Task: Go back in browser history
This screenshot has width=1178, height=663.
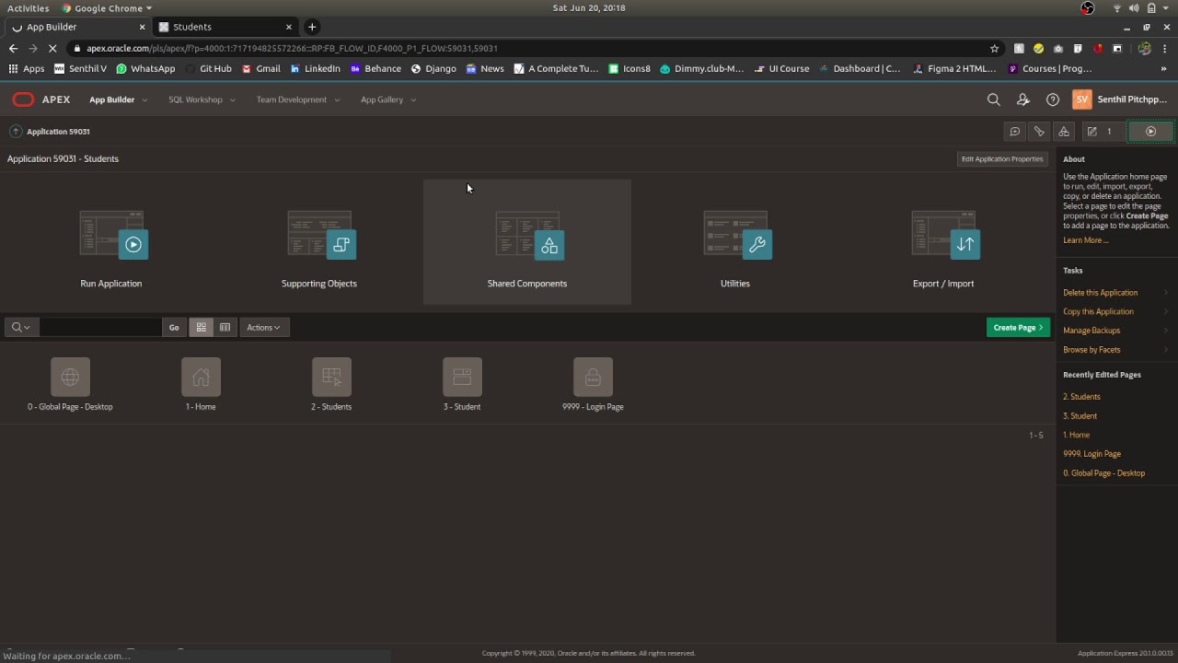Action: [x=13, y=48]
